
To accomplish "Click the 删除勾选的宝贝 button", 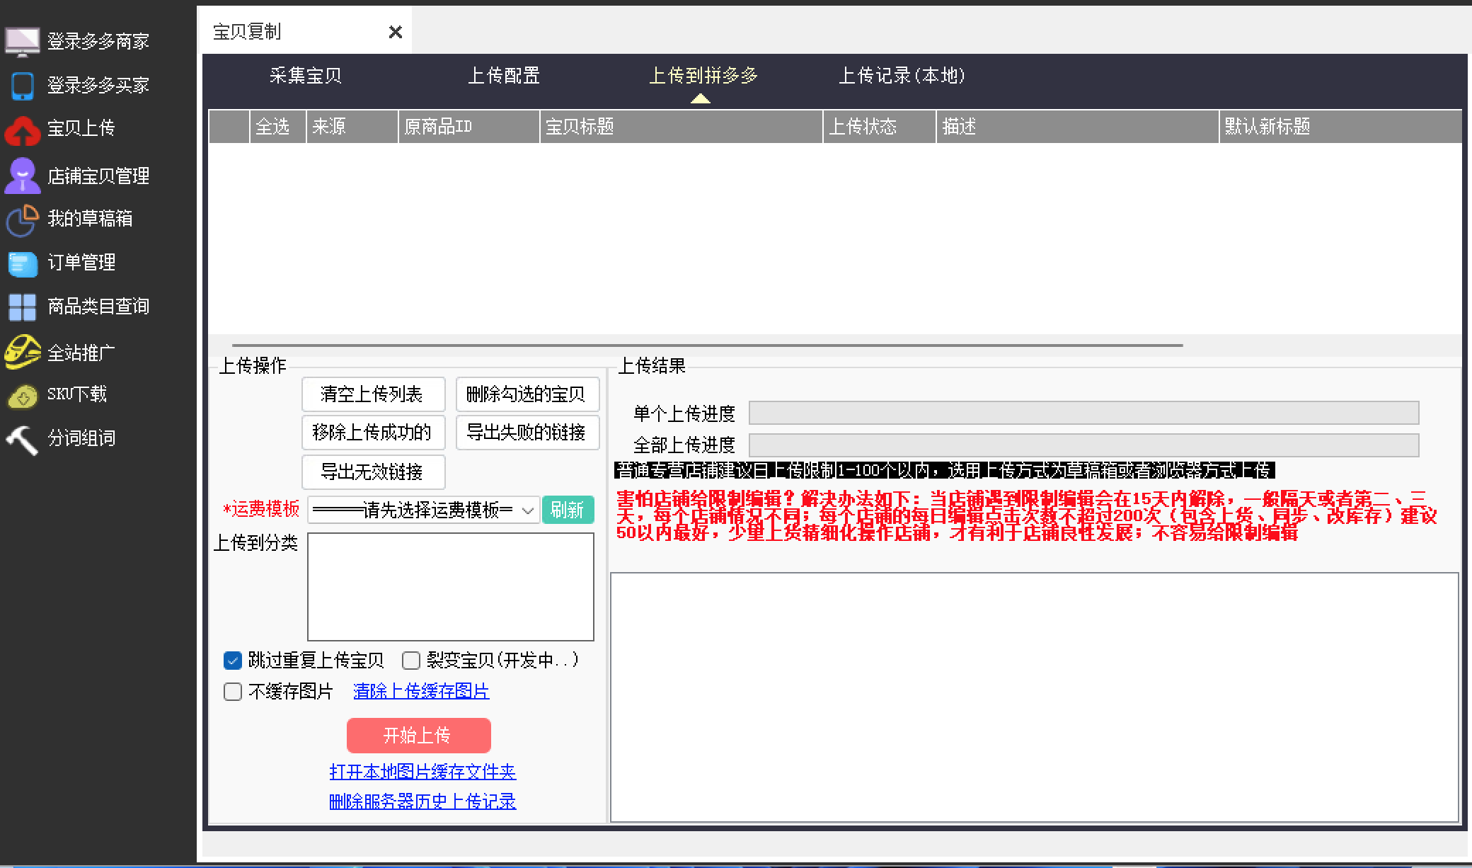I will 527,394.
